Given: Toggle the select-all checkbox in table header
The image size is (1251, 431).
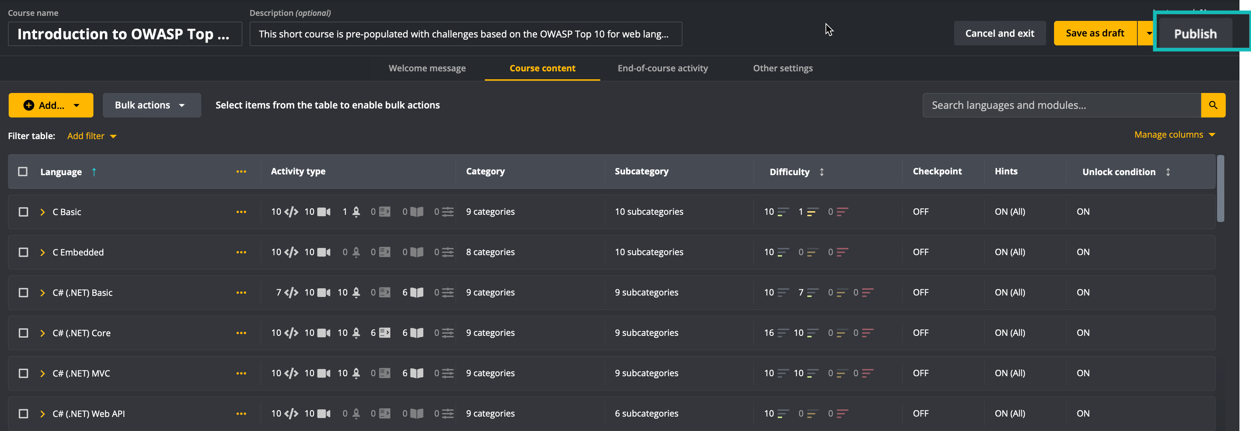Looking at the screenshot, I should point(23,171).
